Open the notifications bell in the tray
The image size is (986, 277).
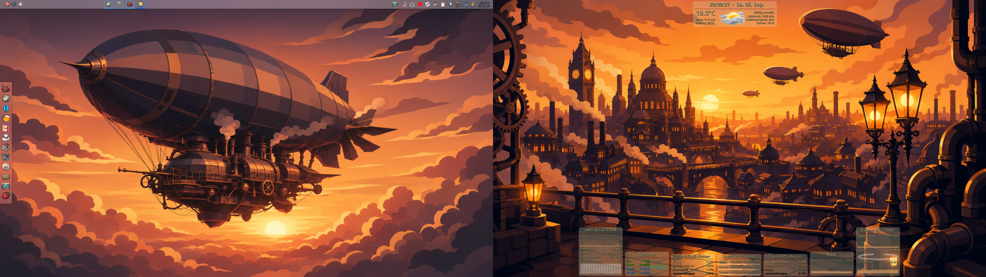click(x=405, y=5)
